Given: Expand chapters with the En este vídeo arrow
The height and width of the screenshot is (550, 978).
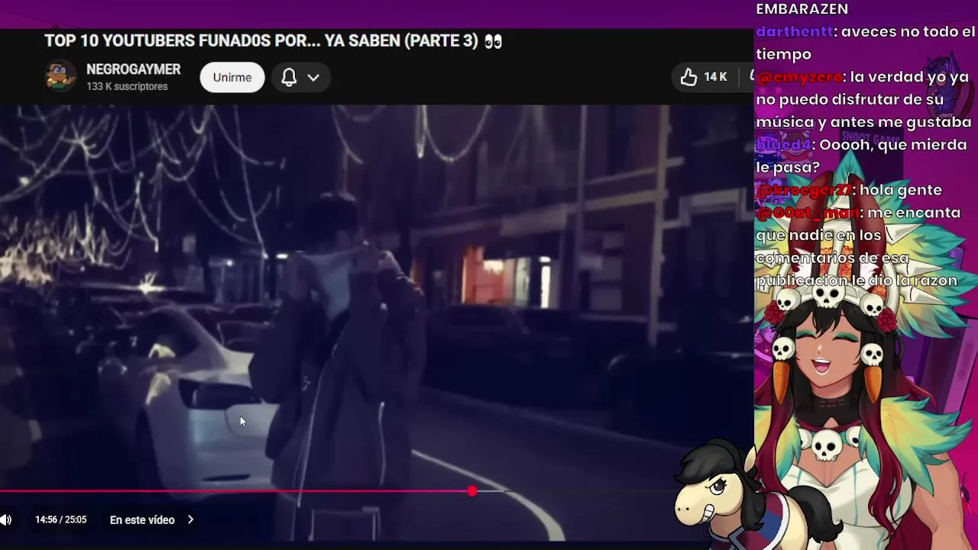Looking at the screenshot, I should [190, 519].
